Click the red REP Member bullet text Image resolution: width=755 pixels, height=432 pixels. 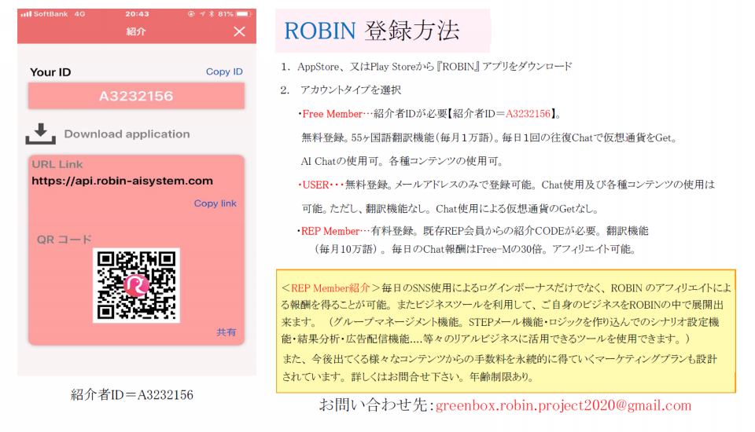click(x=330, y=232)
